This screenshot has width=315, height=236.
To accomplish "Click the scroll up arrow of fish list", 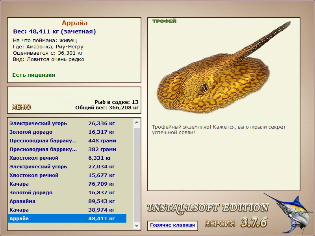I will 137,122.
